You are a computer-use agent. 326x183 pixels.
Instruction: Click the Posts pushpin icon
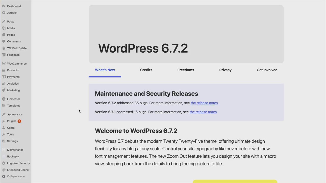tap(4, 22)
